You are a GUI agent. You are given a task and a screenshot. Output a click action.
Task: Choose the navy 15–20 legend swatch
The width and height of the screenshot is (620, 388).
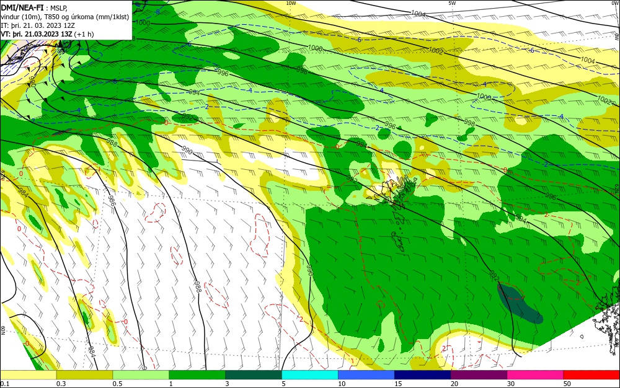(x=422, y=375)
